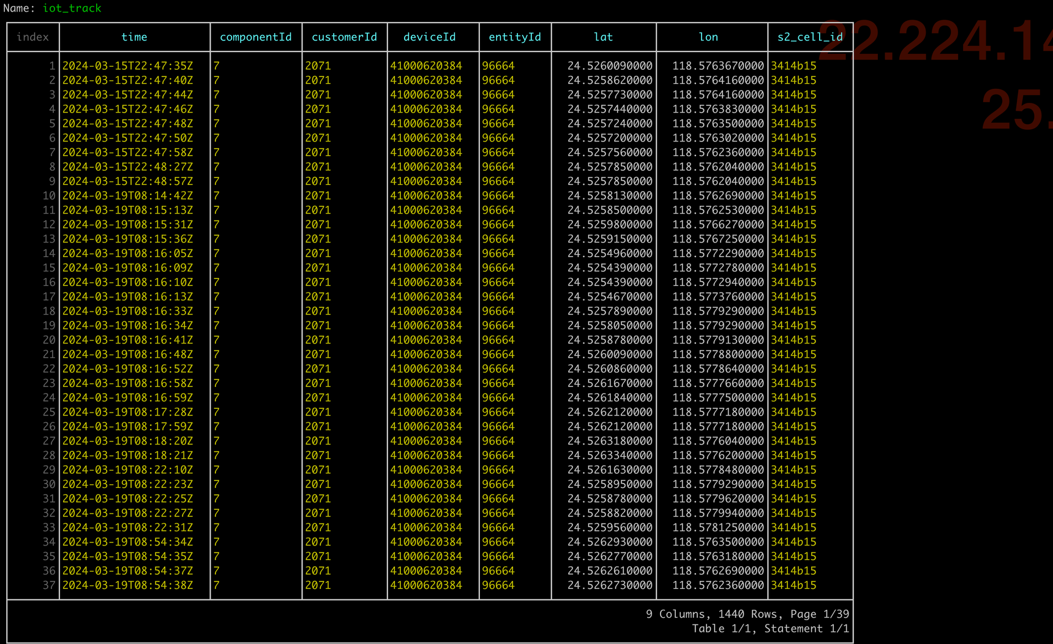Click longitude value 118.5767250000
The image size is (1053, 644).
click(718, 239)
